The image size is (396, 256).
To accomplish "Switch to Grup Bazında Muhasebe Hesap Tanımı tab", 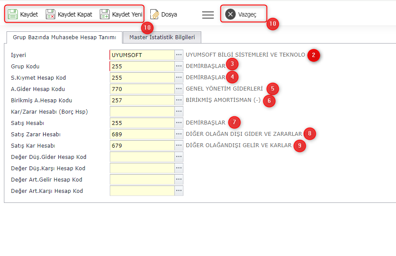I will pos(64,37).
